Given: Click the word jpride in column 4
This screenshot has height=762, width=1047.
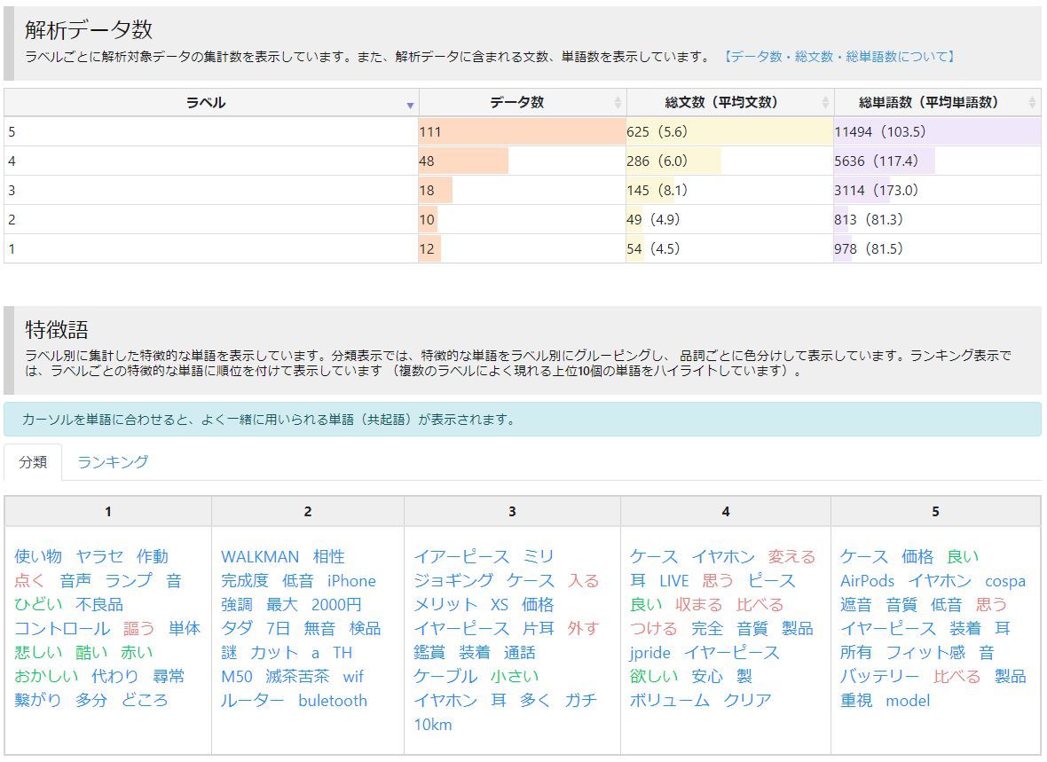Looking at the screenshot, I should pos(649,653).
